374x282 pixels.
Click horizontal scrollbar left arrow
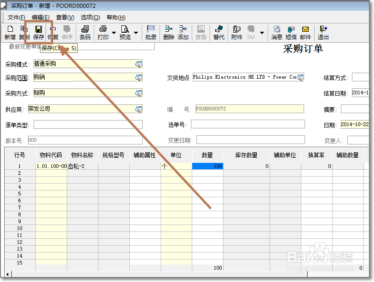coord(8,274)
